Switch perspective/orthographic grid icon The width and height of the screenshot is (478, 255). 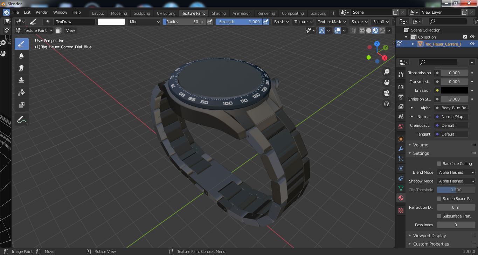click(387, 104)
